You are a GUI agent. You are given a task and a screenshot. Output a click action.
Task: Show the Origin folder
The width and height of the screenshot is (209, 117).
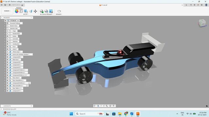point(8,31)
